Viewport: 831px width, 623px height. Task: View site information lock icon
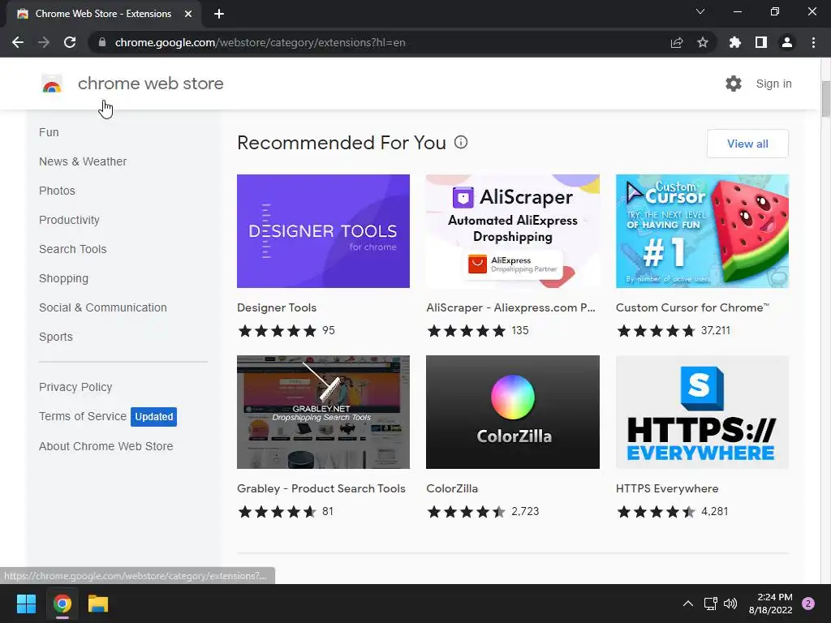point(102,42)
